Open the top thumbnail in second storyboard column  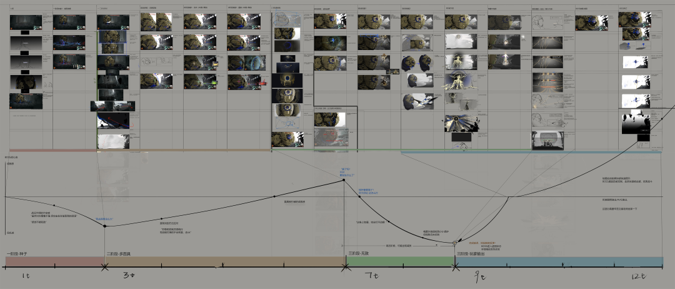pyautogui.click(x=69, y=22)
